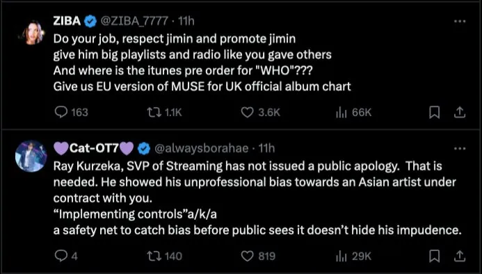The height and width of the screenshot is (274, 482).
Task: Bookmark ZIBA's tweet
Action: coord(434,112)
